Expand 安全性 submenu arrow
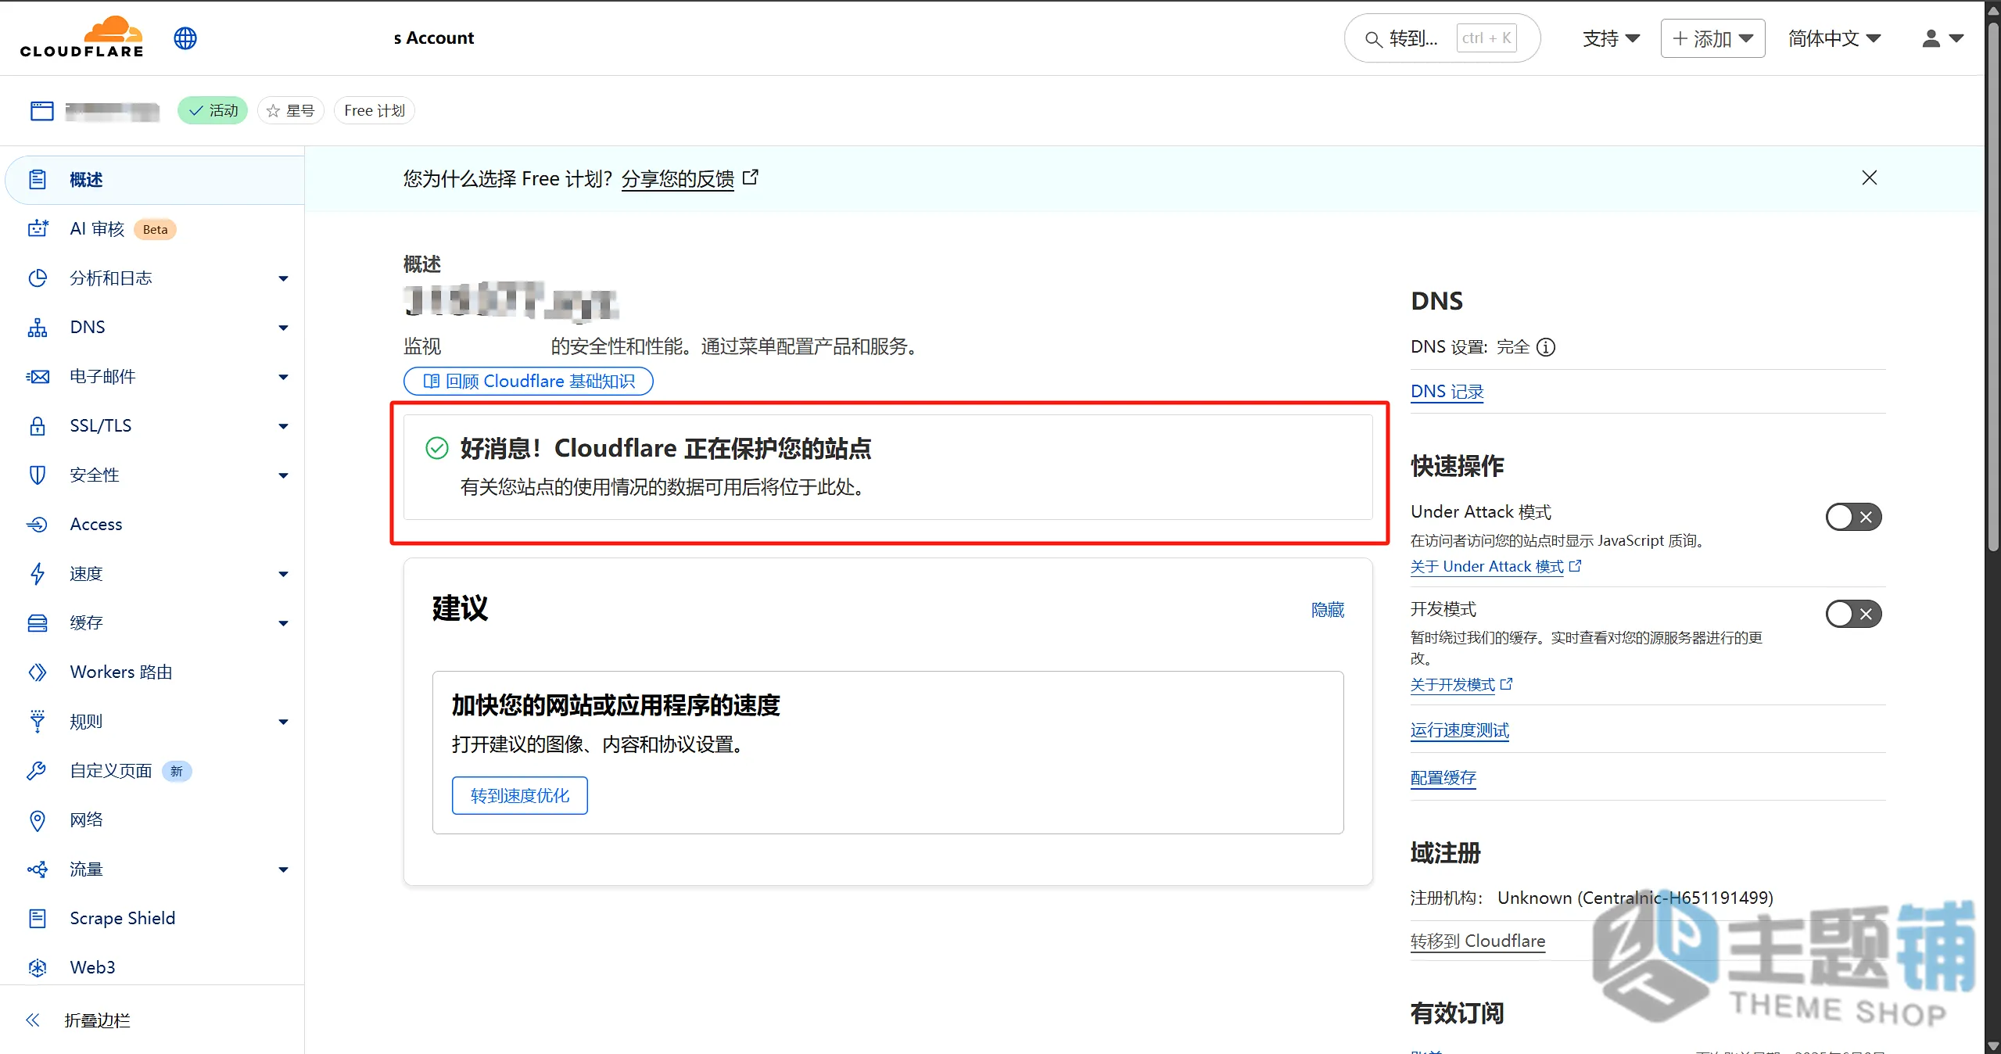The width and height of the screenshot is (2001, 1054). click(x=283, y=475)
